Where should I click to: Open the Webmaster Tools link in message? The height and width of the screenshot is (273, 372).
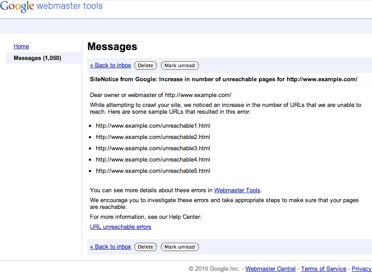click(237, 190)
